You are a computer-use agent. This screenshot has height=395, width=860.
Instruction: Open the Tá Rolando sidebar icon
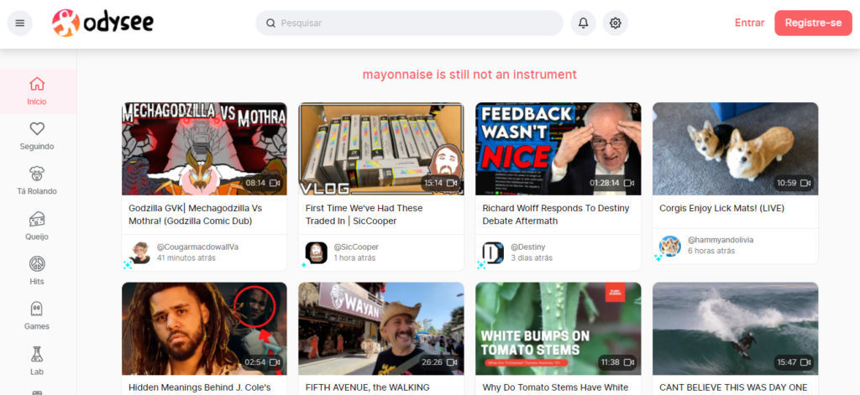pyautogui.click(x=37, y=174)
